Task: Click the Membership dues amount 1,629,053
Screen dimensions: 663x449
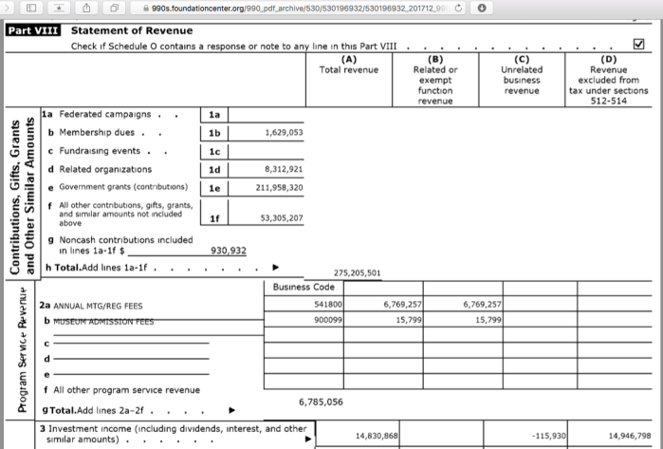Action: [x=284, y=133]
